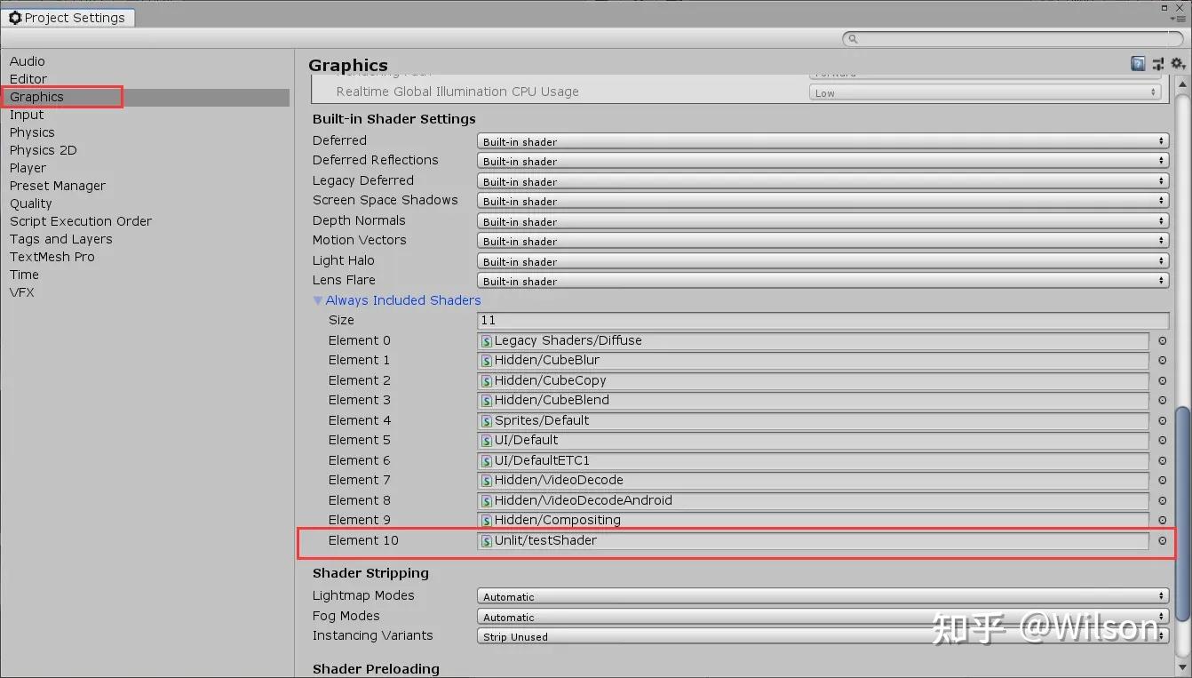Click the Unity icon on the Project Settings tab
Screen dimensions: 1192x678
click(14, 17)
